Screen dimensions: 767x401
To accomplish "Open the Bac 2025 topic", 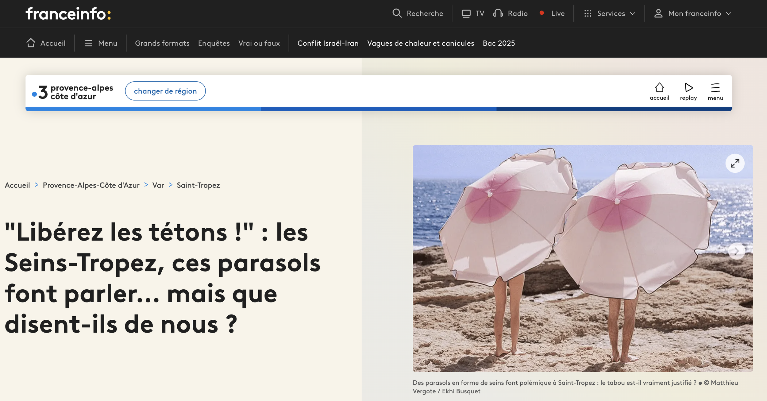I will [499, 43].
